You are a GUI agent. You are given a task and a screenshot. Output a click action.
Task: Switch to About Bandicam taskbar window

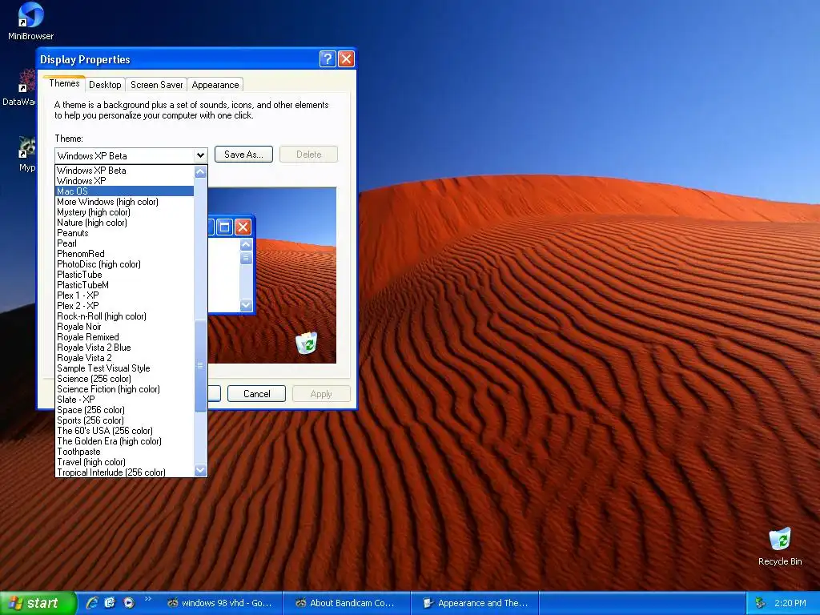pos(347,603)
